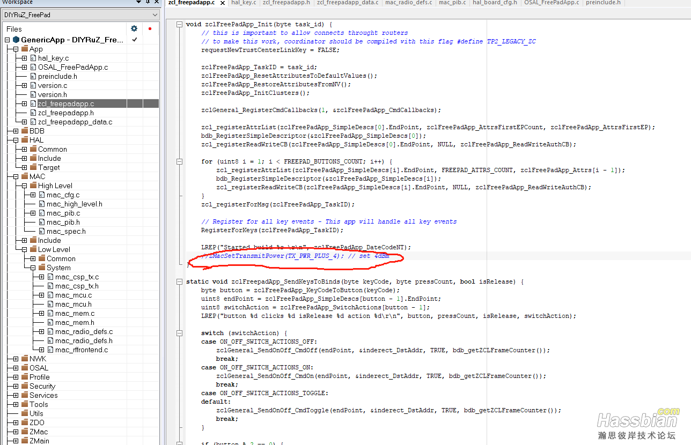Pin the Workspace panel with pin icon

(x=148, y=2)
